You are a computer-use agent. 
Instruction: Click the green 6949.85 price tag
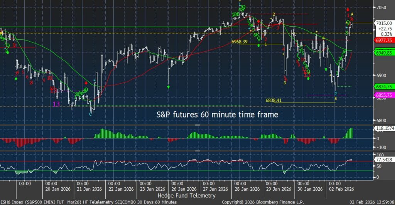click(383, 53)
